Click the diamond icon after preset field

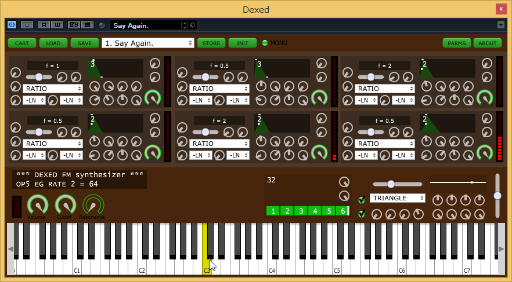[193, 25]
